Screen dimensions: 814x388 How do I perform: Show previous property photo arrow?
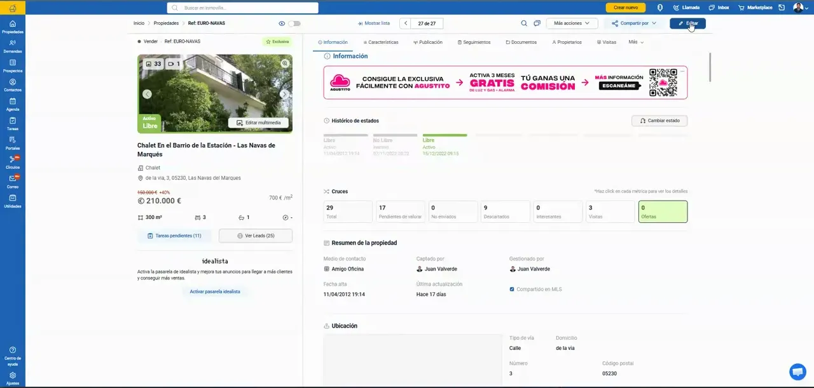point(147,94)
